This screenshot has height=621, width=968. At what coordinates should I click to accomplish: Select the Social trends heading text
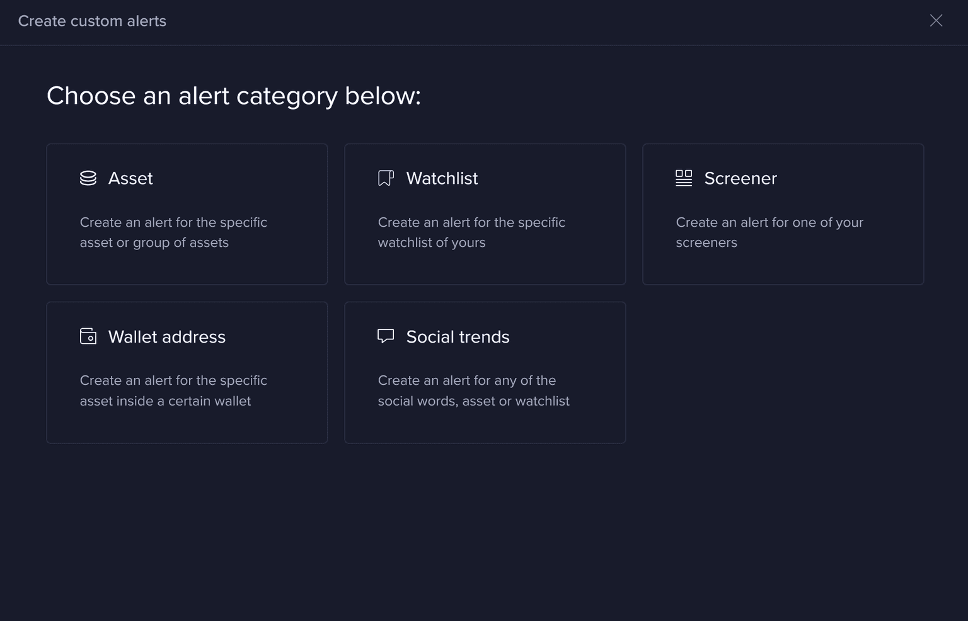[x=458, y=337]
